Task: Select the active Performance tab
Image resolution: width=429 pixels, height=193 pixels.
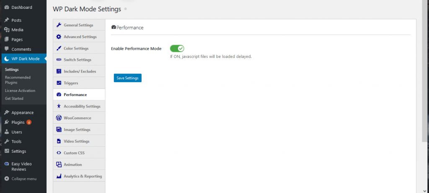Action: (x=79, y=94)
